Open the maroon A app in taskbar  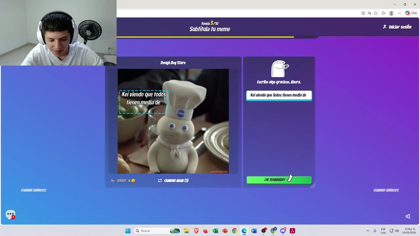click(292, 231)
